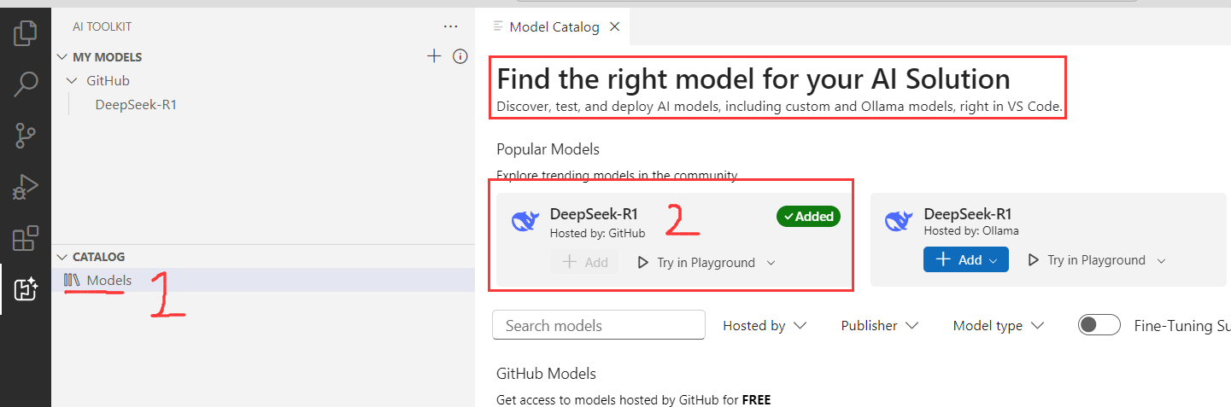Click the info icon in My Models
Image resolution: width=1231 pixels, height=407 pixels.
tap(460, 56)
